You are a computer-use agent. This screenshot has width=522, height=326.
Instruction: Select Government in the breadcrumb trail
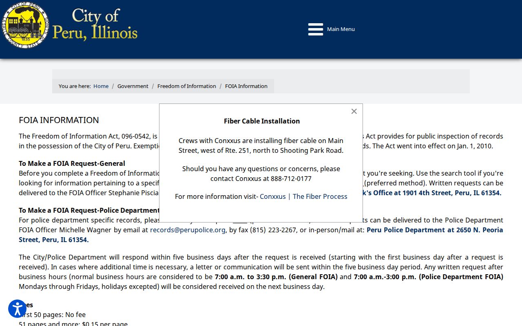133,86
